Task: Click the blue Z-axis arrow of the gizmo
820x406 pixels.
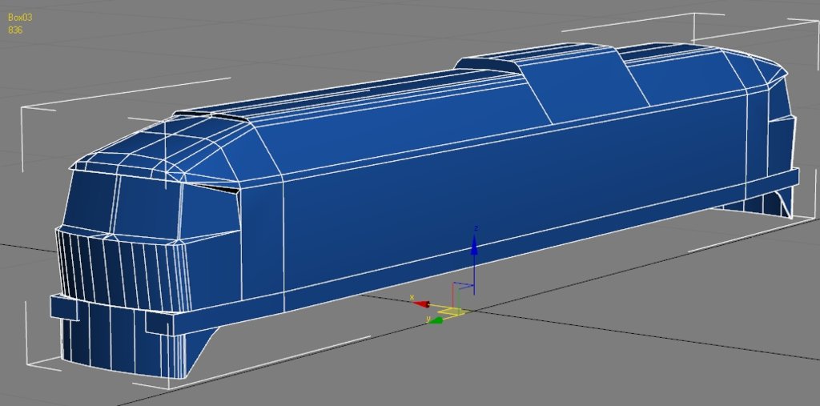Action: coord(474,248)
